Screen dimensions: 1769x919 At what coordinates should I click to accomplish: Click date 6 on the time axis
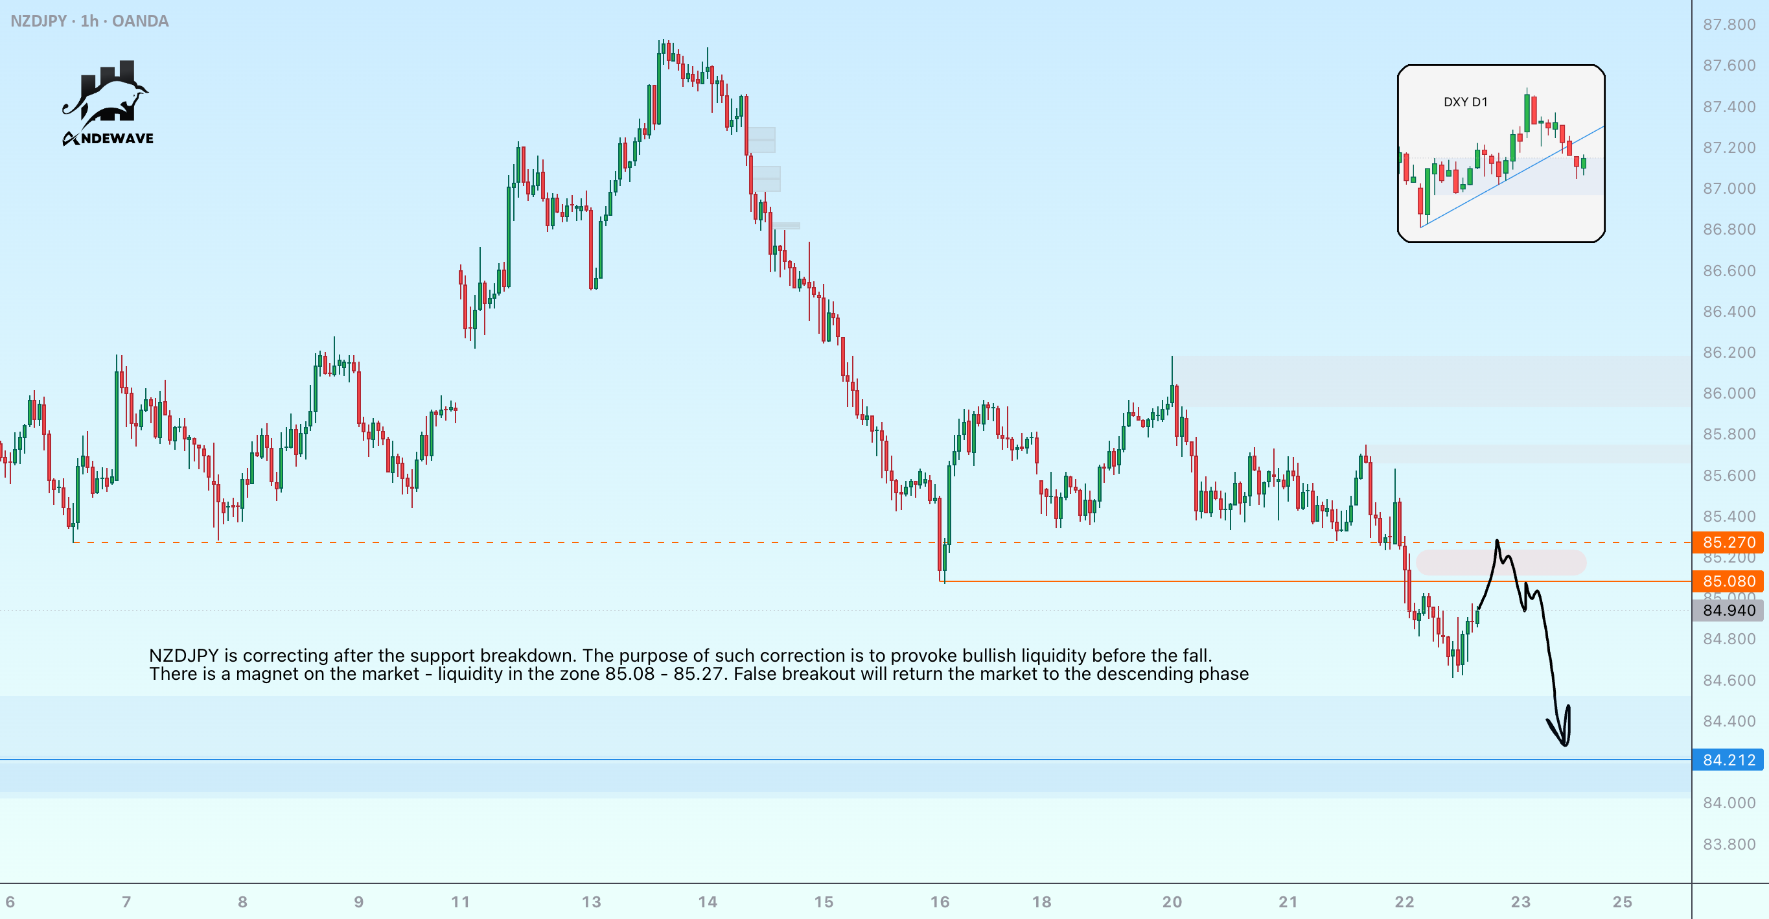tap(10, 902)
